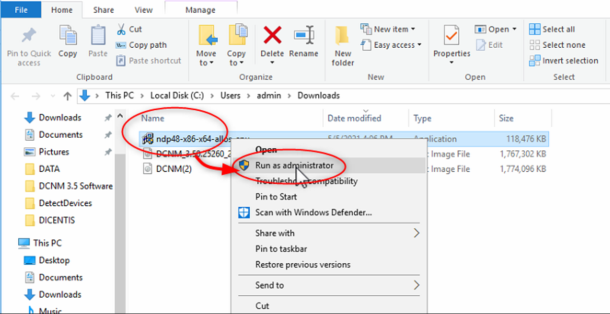Sort by Date modified column
The width and height of the screenshot is (610, 314).
[354, 118]
